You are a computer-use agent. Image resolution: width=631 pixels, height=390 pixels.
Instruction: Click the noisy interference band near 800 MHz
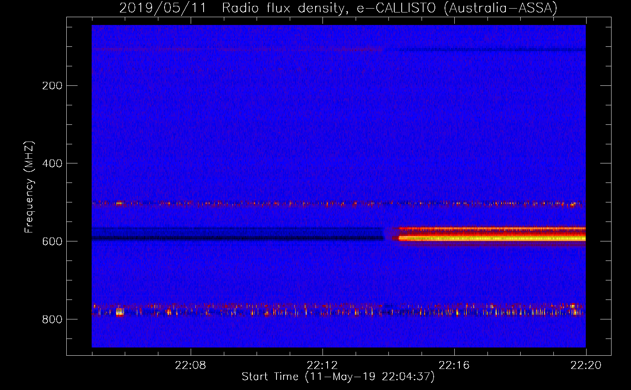[x=339, y=310]
